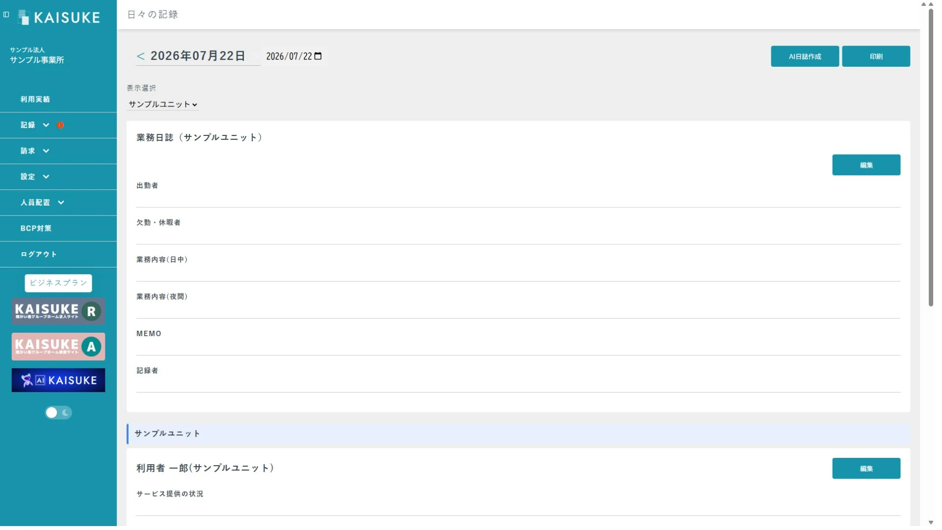Click the MEMO label

pos(149,334)
